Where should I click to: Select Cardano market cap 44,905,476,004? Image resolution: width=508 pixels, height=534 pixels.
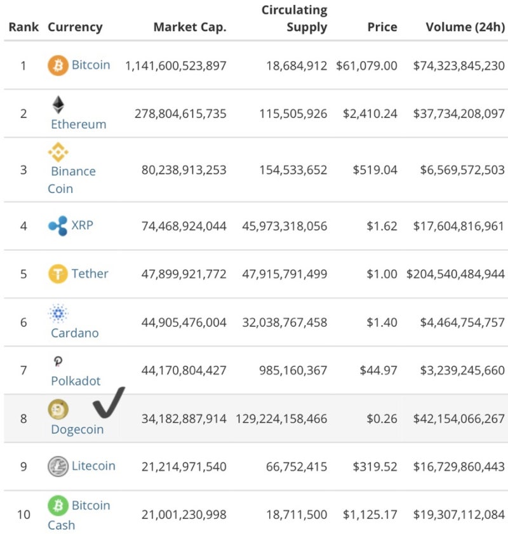pyautogui.click(x=184, y=323)
